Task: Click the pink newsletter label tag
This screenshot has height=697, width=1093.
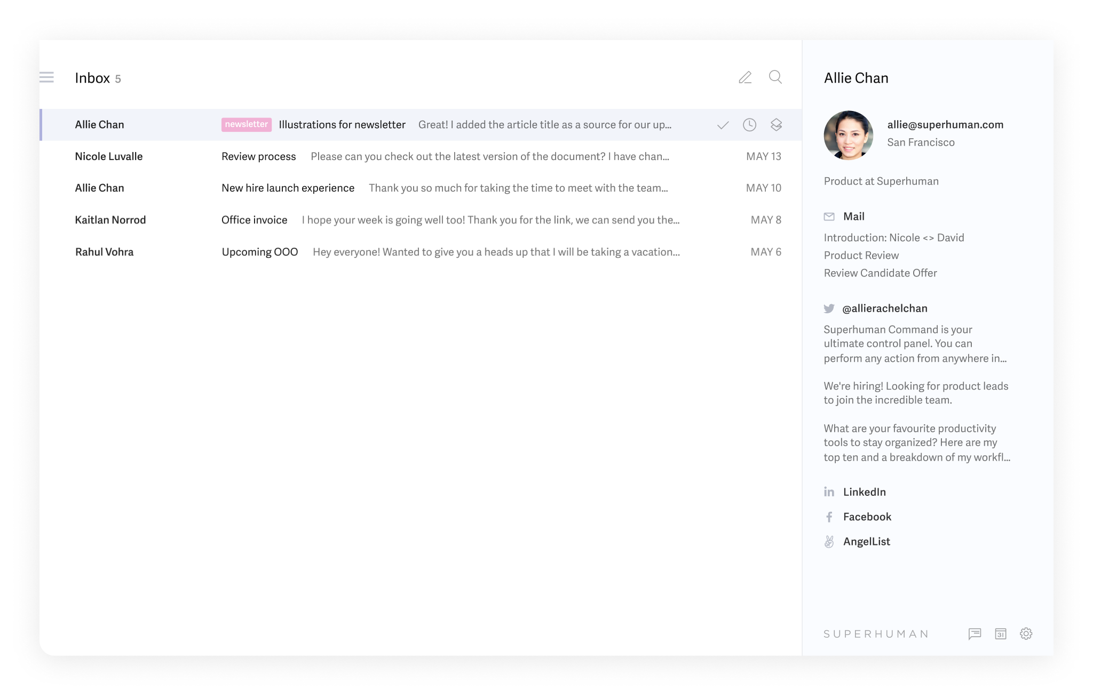Action: (247, 124)
